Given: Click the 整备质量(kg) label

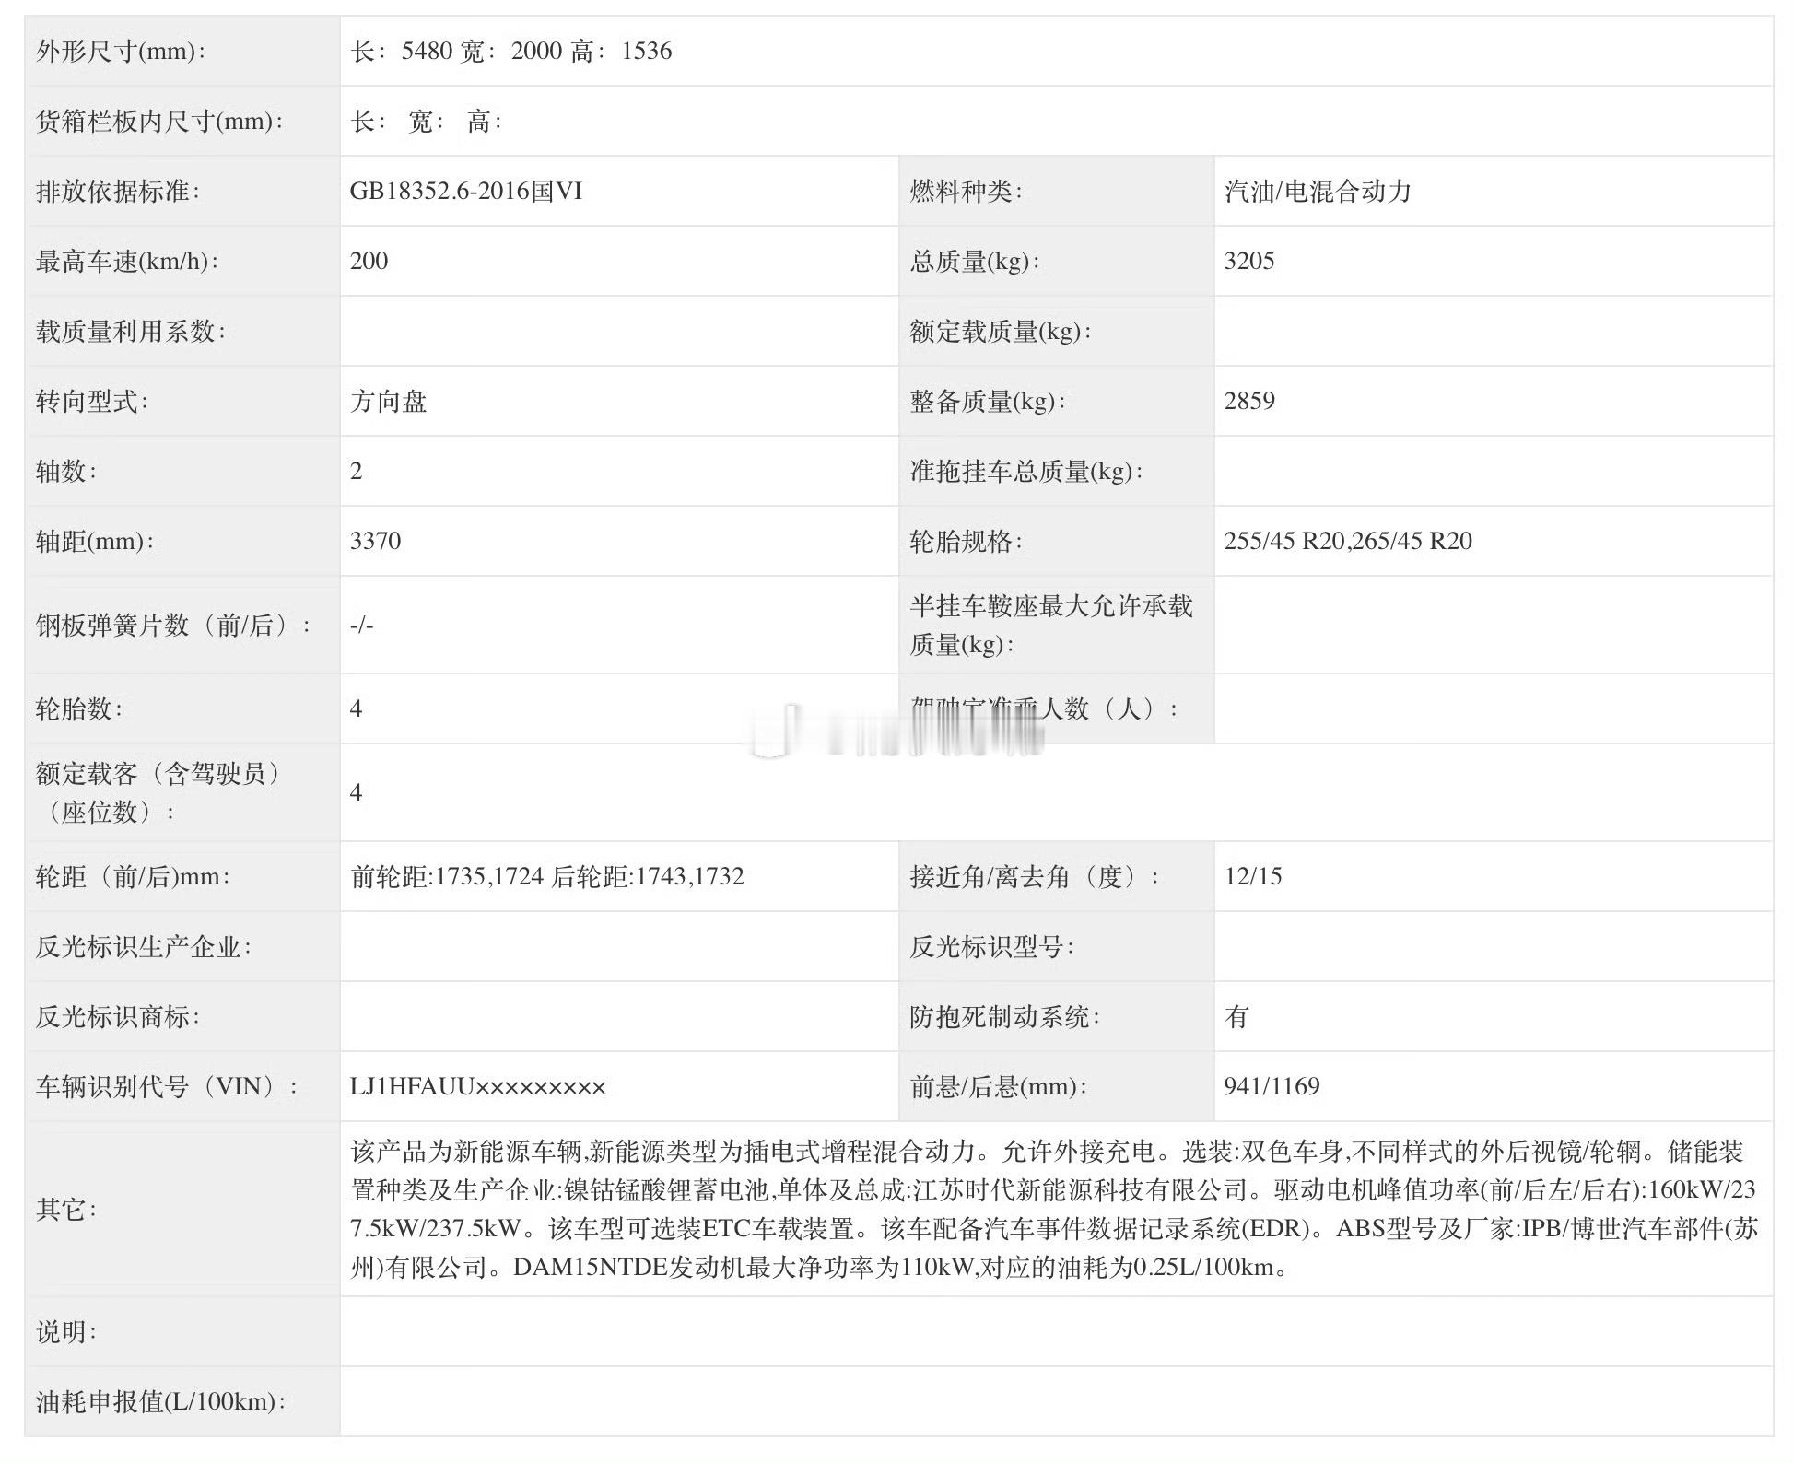Looking at the screenshot, I should [x=988, y=401].
